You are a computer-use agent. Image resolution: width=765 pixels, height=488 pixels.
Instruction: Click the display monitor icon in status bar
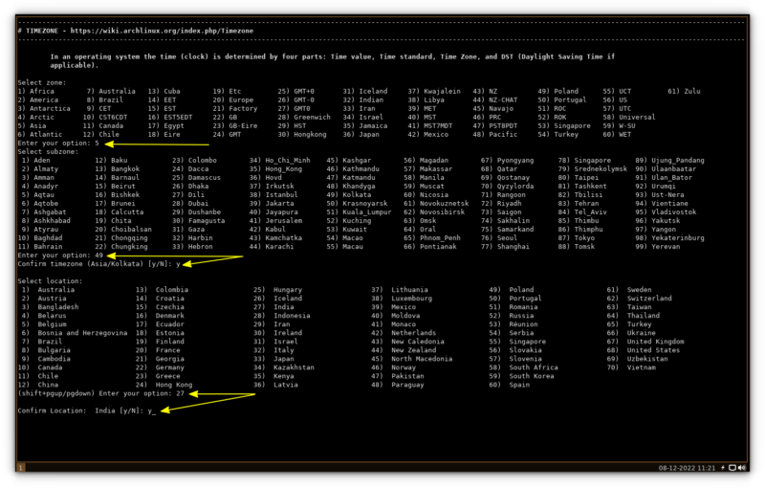(x=732, y=468)
